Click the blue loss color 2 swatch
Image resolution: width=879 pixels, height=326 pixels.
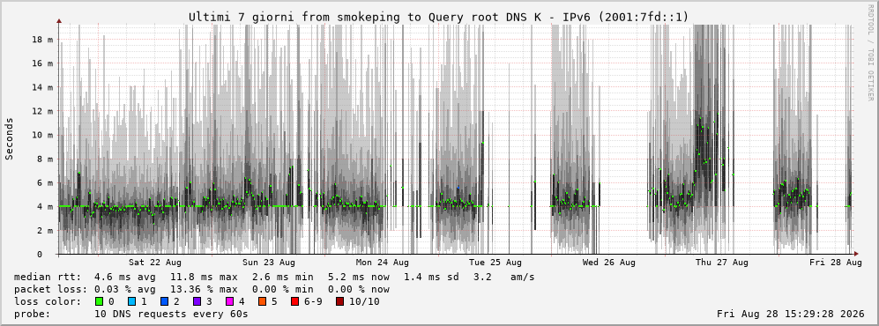[x=164, y=302]
